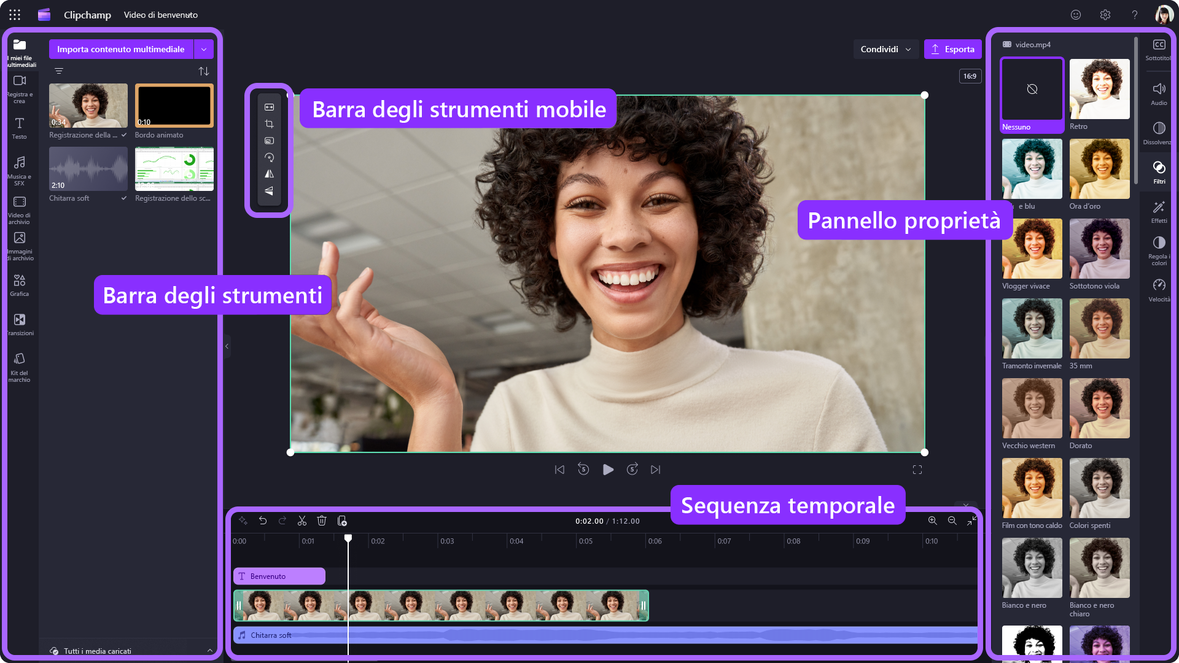This screenshot has width=1179, height=663.
Task: Open the Microsoft apps launcher grid
Action: pos(15,15)
